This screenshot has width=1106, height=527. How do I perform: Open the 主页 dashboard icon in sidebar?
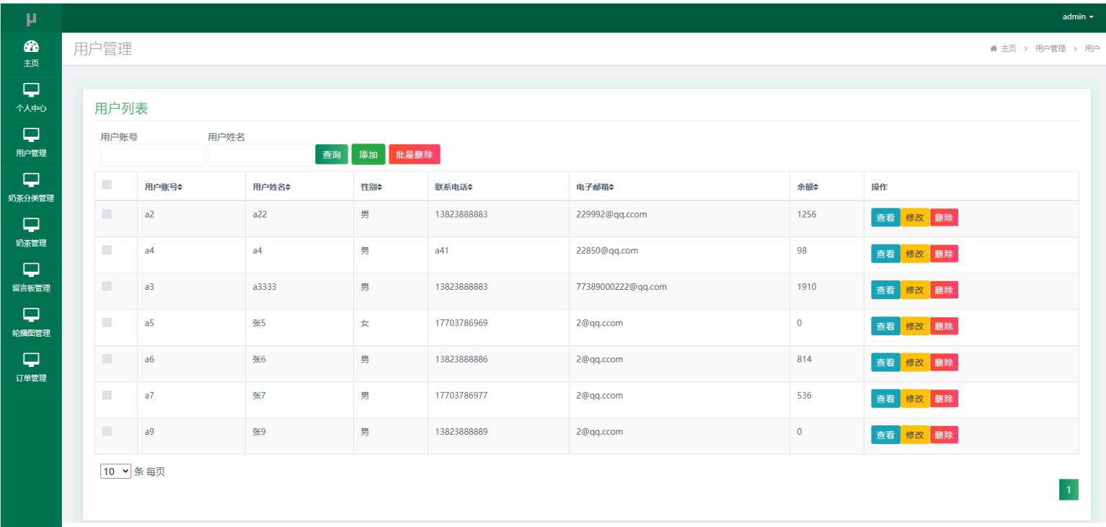click(31, 46)
